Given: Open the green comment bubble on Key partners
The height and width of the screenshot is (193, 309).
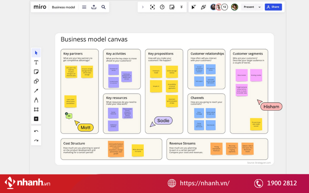Looking at the screenshot, I should (69, 116).
